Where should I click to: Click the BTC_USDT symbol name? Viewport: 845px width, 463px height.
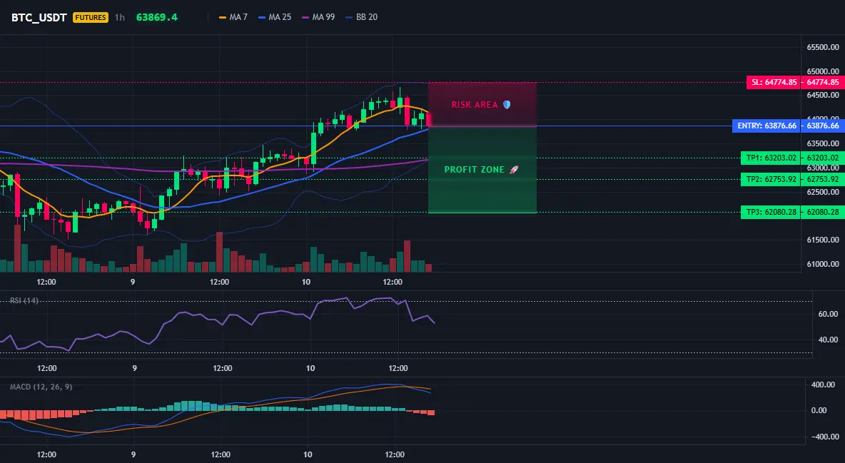pos(39,17)
